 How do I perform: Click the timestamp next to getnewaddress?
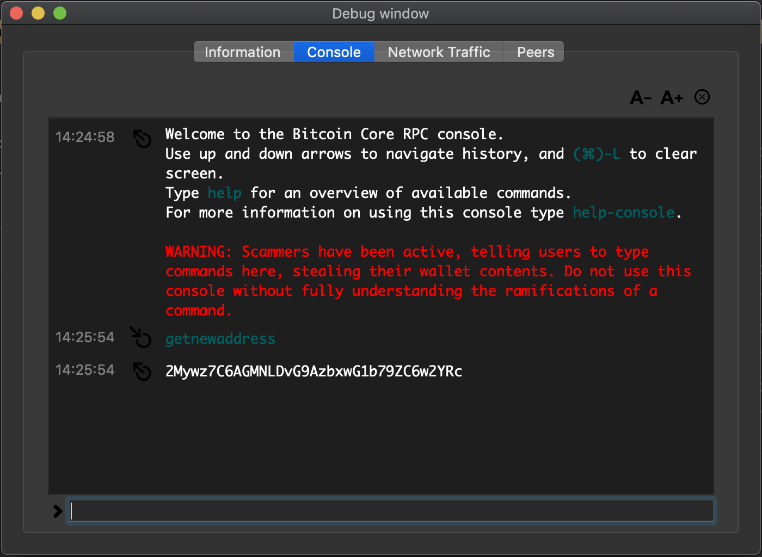[x=85, y=337]
